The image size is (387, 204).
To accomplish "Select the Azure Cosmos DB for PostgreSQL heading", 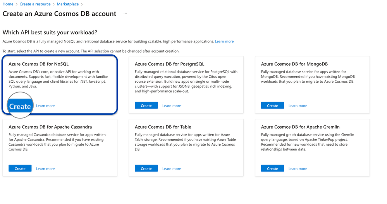I will click(170, 64).
